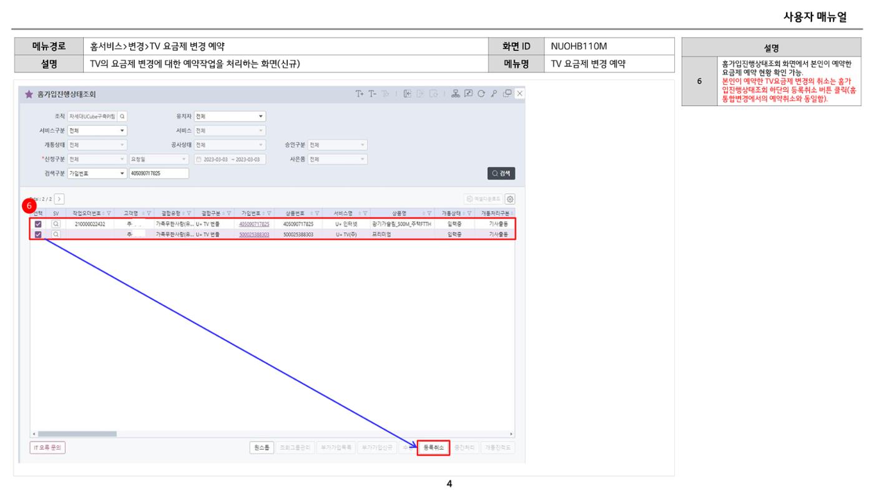Open grid settings gear icon
The height and width of the screenshot is (492, 874).
511,199
